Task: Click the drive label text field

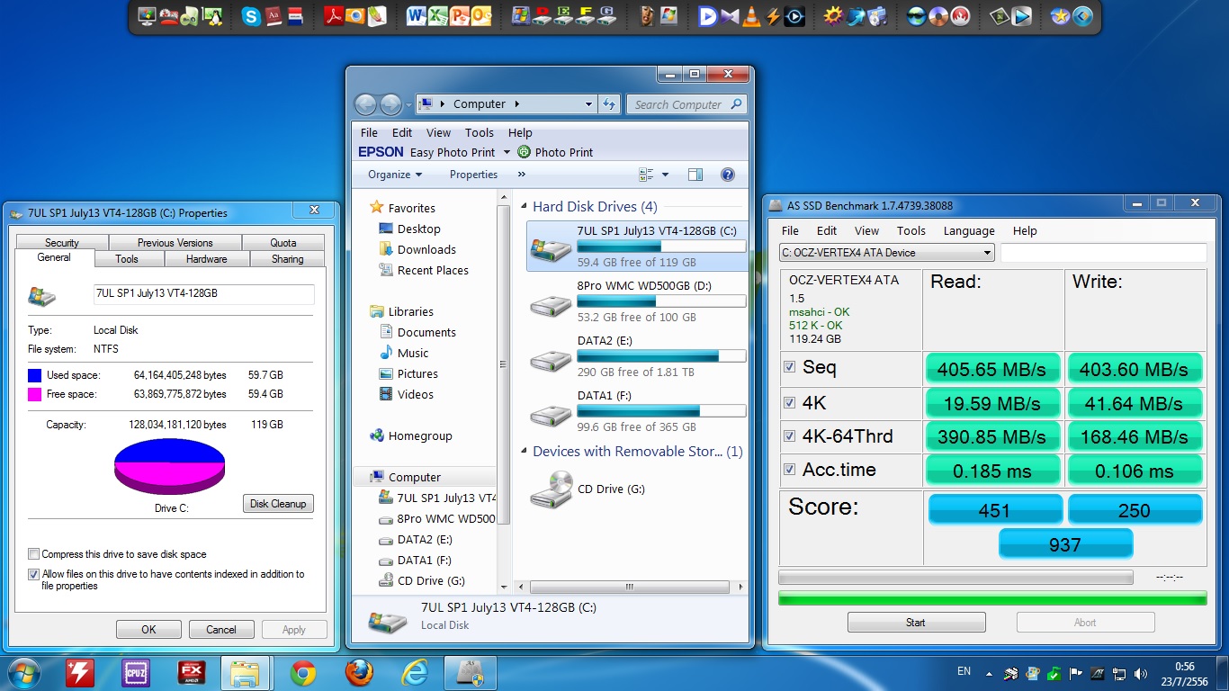Action: click(204, 294)
